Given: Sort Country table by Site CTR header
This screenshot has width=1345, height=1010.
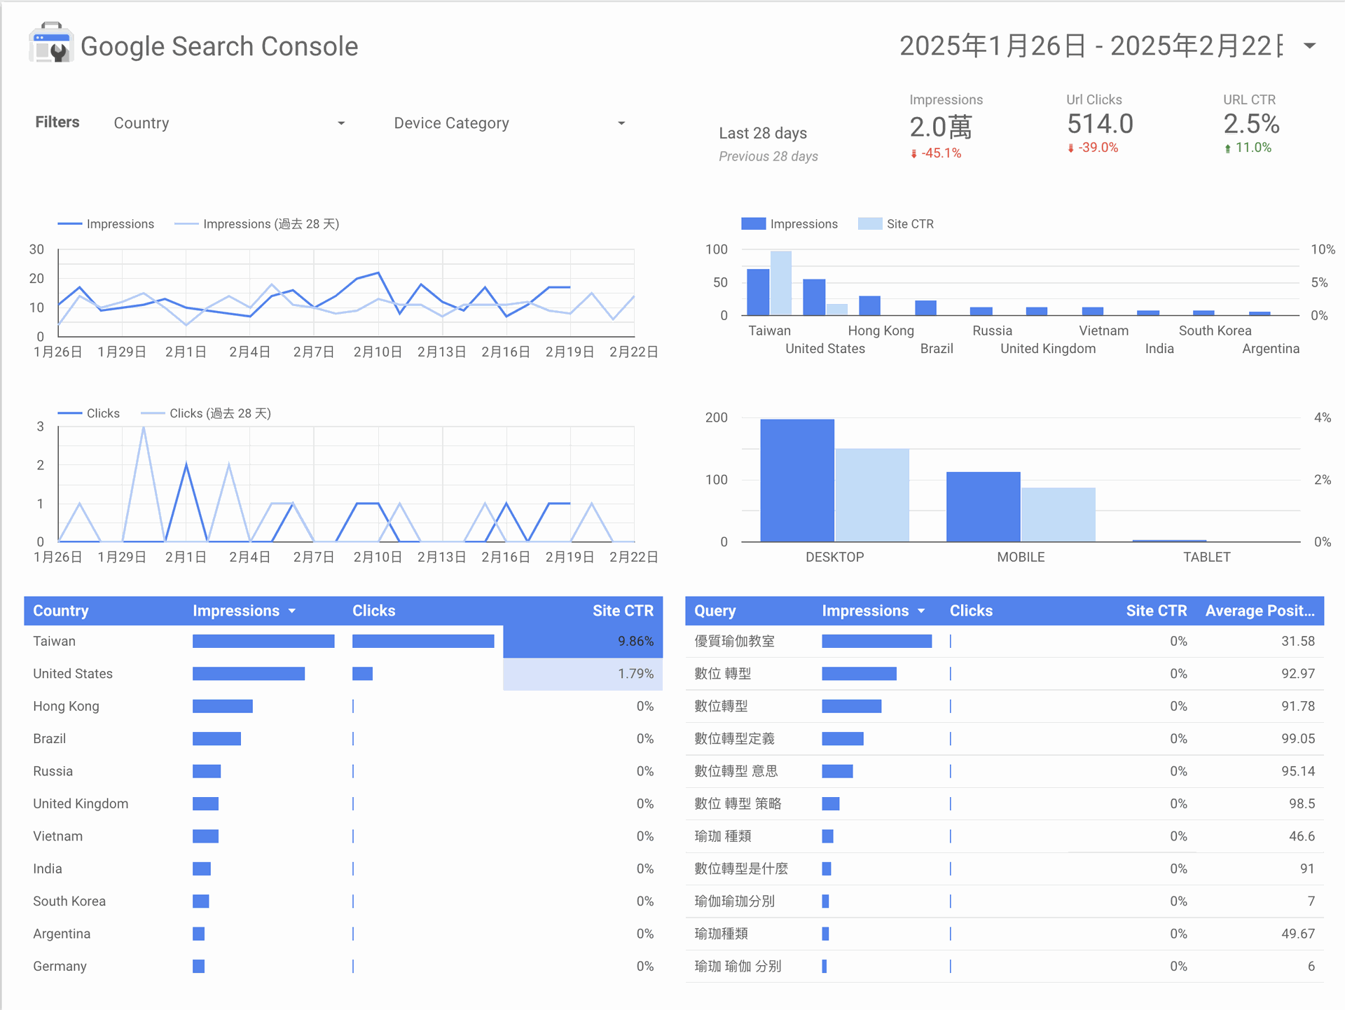Looking at the screenshot, I should click(x=622, y=611).
